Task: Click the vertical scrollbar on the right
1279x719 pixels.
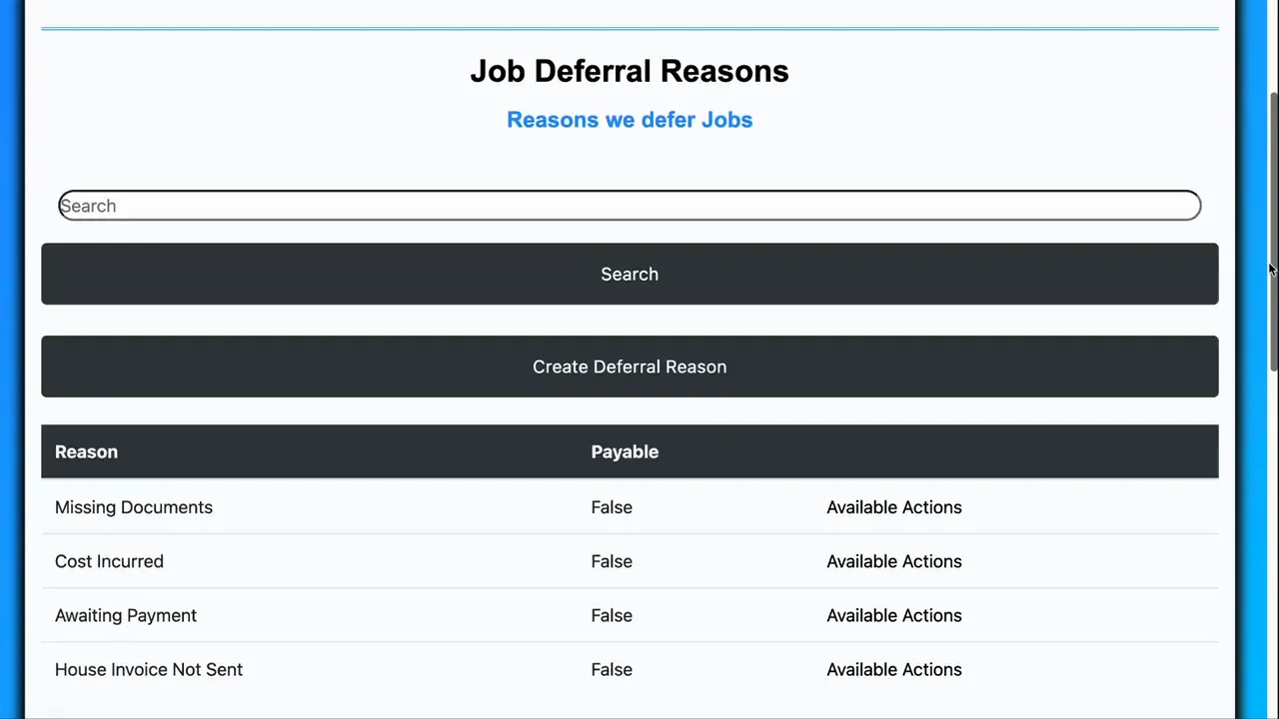Action: tap(1270, 230)
